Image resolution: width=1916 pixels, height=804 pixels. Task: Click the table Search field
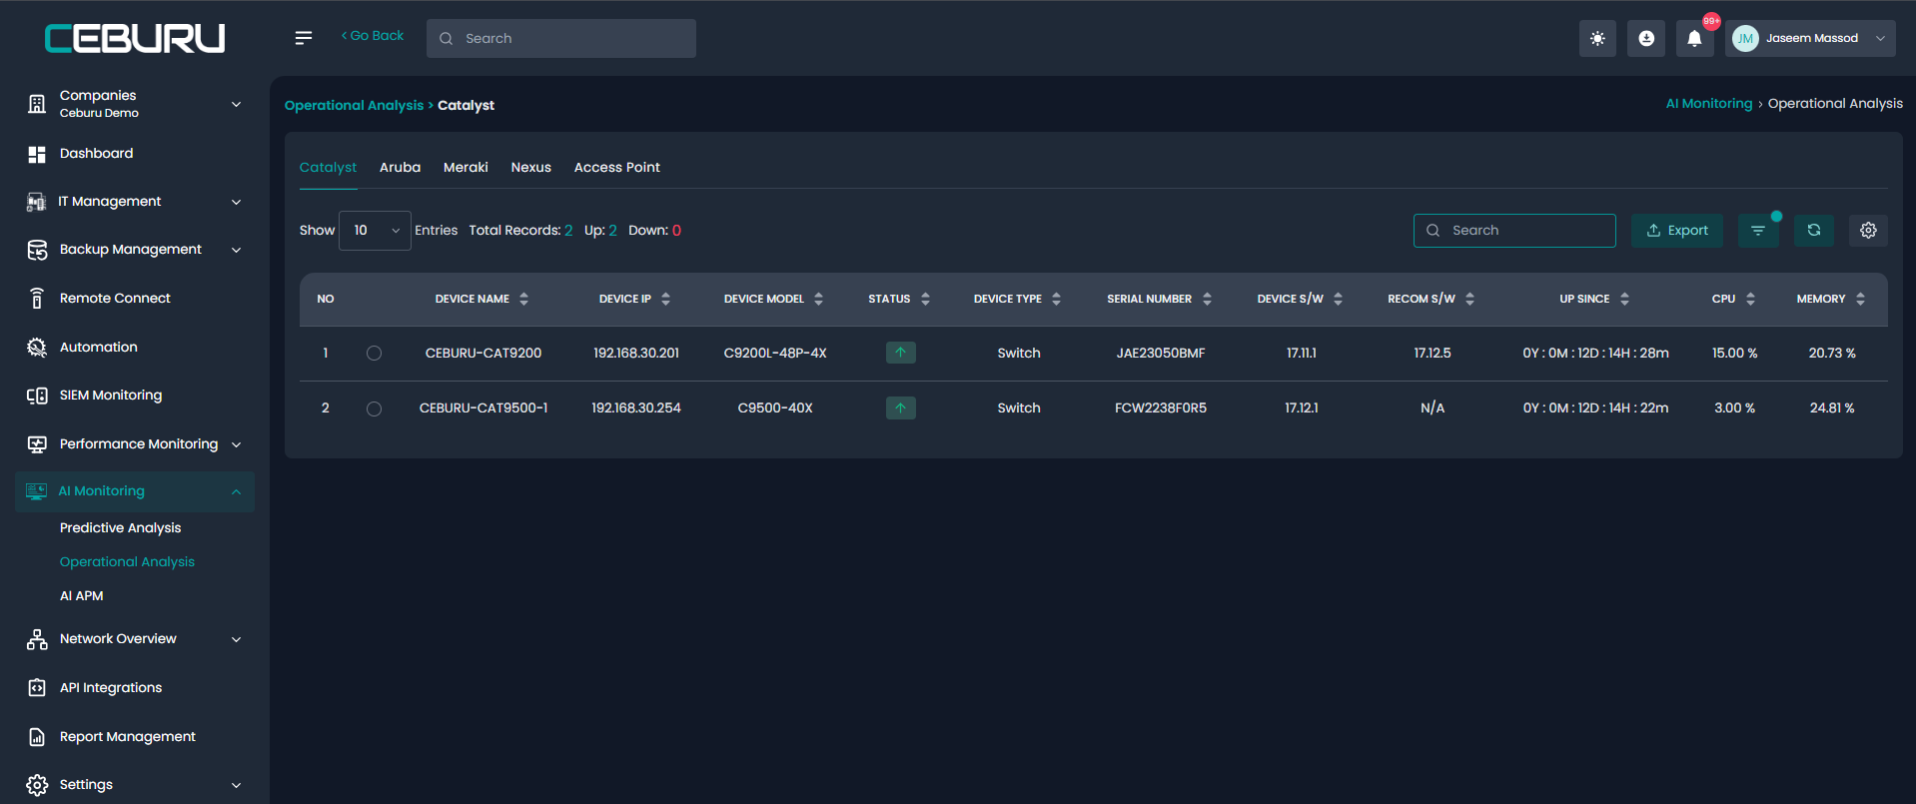(x=1514, y=231)
